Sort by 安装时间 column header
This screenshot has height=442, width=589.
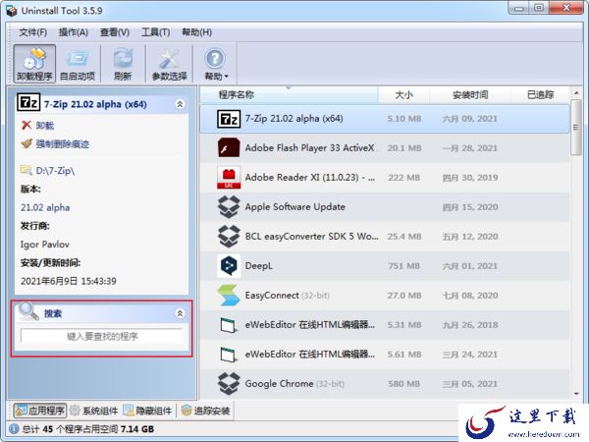(470, 94)
